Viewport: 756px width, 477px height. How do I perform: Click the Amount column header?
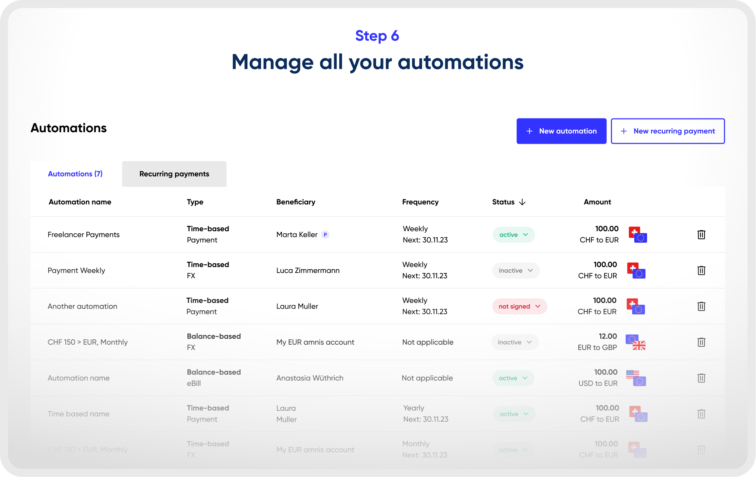[597, 202]
